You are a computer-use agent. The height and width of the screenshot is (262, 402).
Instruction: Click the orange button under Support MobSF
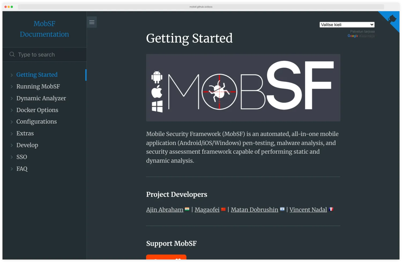[166, 257]
